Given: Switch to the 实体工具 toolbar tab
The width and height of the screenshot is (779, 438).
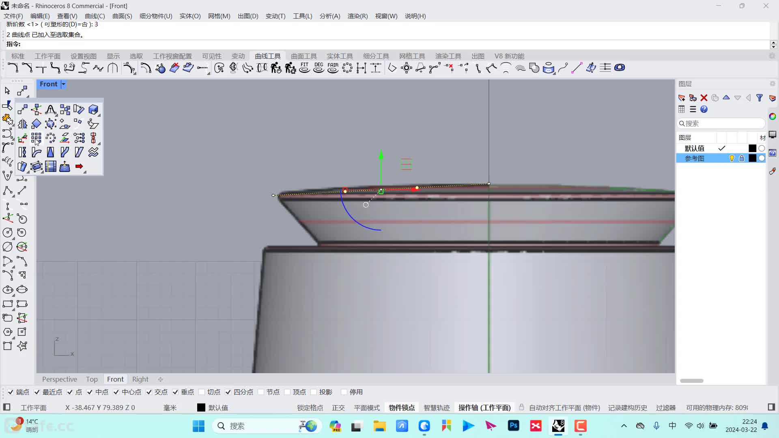Looking at the screenshot, I should point(340,56).
